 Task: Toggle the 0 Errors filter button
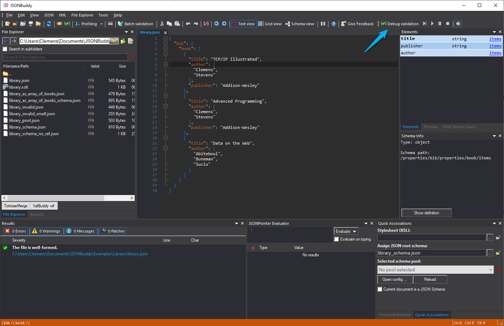16,231
